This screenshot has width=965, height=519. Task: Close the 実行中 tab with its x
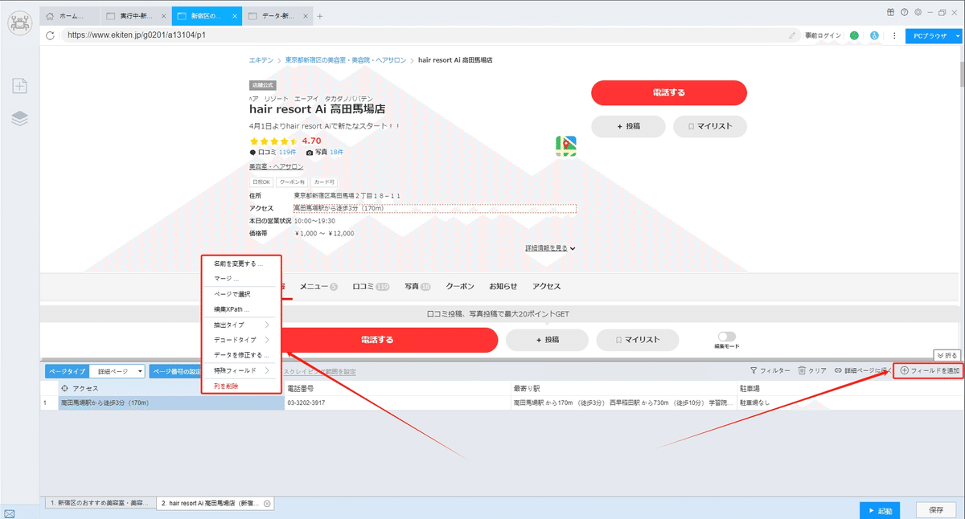click(164, 16)
